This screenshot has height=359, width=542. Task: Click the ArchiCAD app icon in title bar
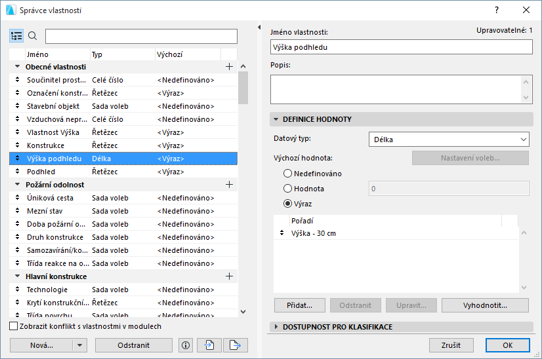pyautogui.click(x=10, y=10)
